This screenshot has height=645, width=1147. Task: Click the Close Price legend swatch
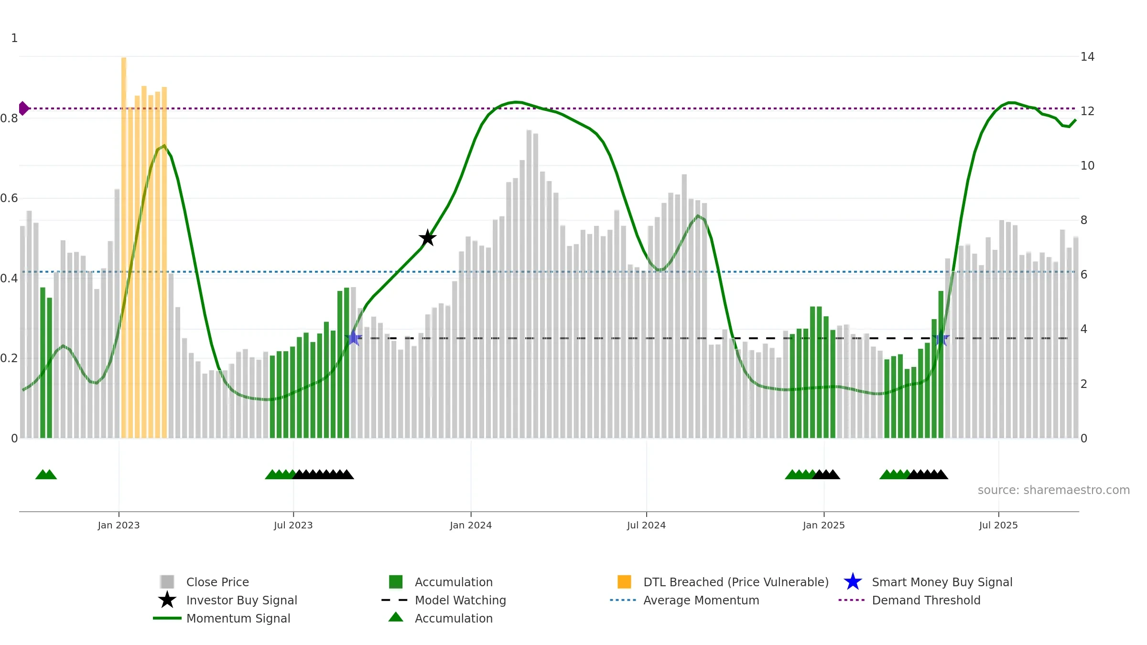167,581
